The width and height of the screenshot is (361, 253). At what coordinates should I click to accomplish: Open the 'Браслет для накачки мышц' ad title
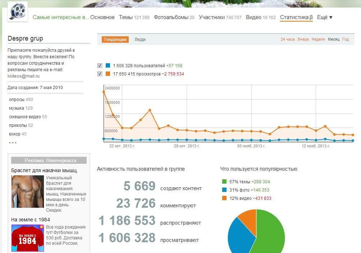point(45,170)
